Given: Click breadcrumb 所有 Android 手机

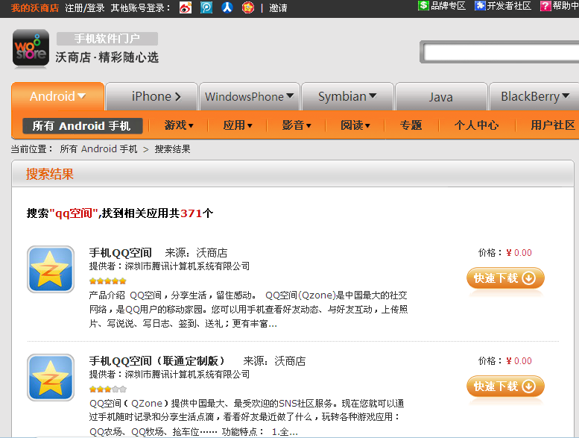Looking at the screenshot, I should [x=98, y=149].
